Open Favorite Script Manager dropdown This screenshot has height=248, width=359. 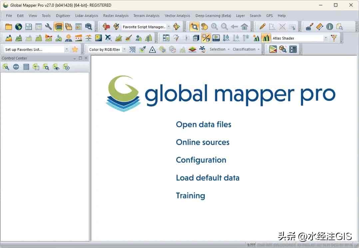[x=169, y=27]
